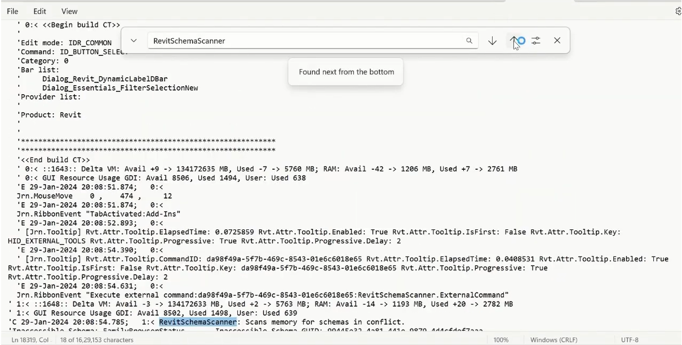The width and height of the screenshot is (682, 345).
Task: Click the 'Avail 8502' GUI Resource Usage line
Action: tap(153, 313)
